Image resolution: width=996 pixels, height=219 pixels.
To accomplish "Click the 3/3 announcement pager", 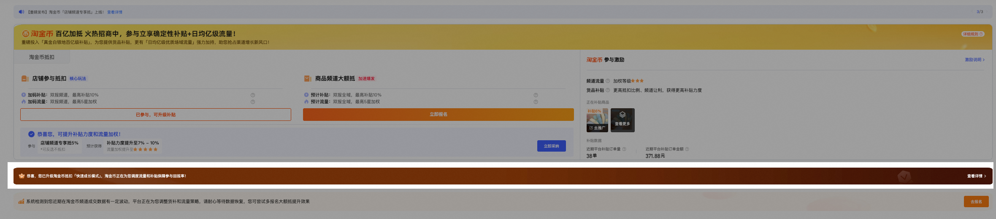I will [x=980, y=12].
